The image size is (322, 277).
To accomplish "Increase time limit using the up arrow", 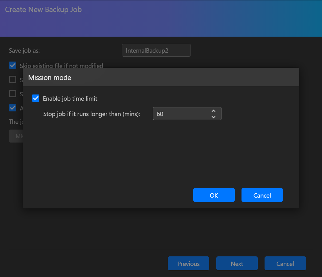I will click(214, 111).
